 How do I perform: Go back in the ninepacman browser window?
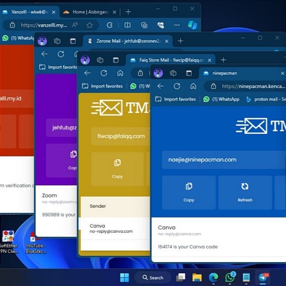tap(161, 86)
